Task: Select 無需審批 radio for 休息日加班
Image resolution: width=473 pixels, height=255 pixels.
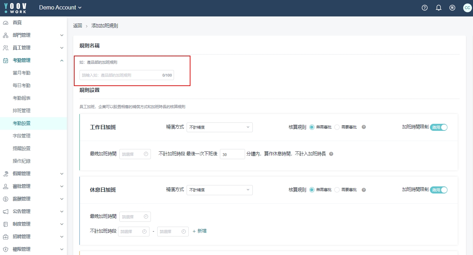Action: (x=312, y=190)
